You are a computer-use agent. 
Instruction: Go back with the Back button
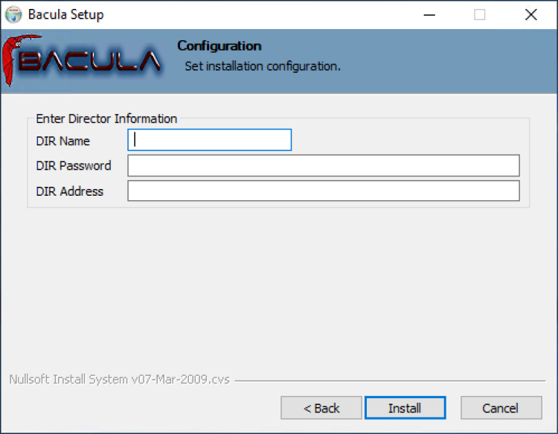pyautogui.click(x=321, y=408)
